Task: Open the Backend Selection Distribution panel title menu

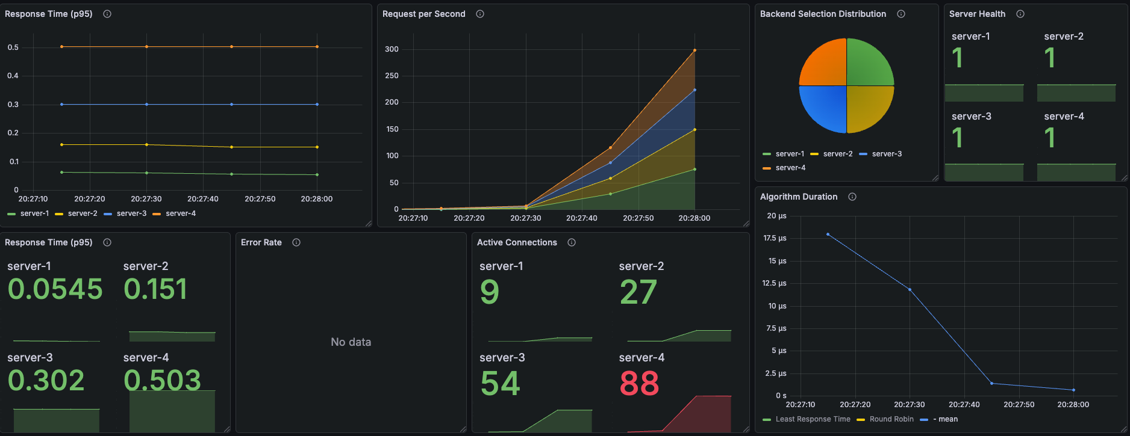Action: tap(823, 14)
